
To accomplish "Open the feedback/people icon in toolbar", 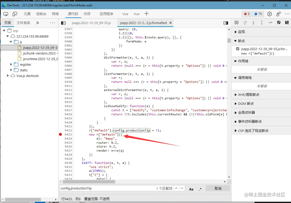I will [278, 14].
